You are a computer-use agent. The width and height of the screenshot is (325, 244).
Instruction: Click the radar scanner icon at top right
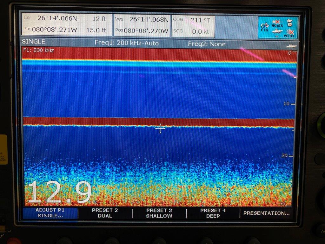point(289,23)
